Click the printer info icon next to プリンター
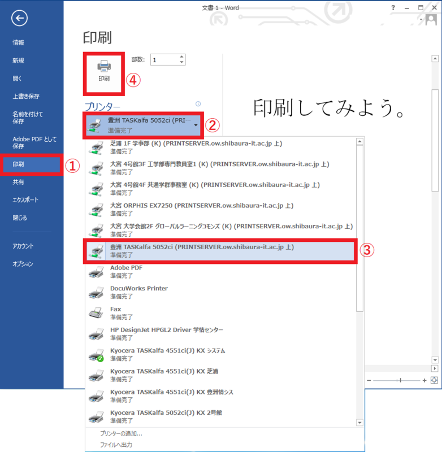 tap(198, 104)
